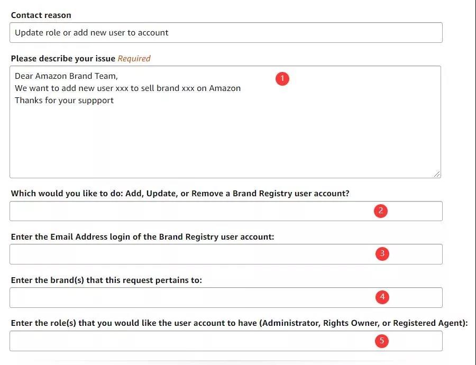The width and height of the screenshot is (476, 365).
Task: Click the red number 5 badge
Action: pyautogui.click(x=381, y=341)
